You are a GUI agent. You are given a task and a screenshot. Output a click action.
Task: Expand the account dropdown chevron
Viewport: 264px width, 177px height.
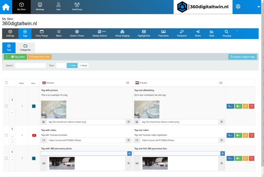[x=259, y=7]
